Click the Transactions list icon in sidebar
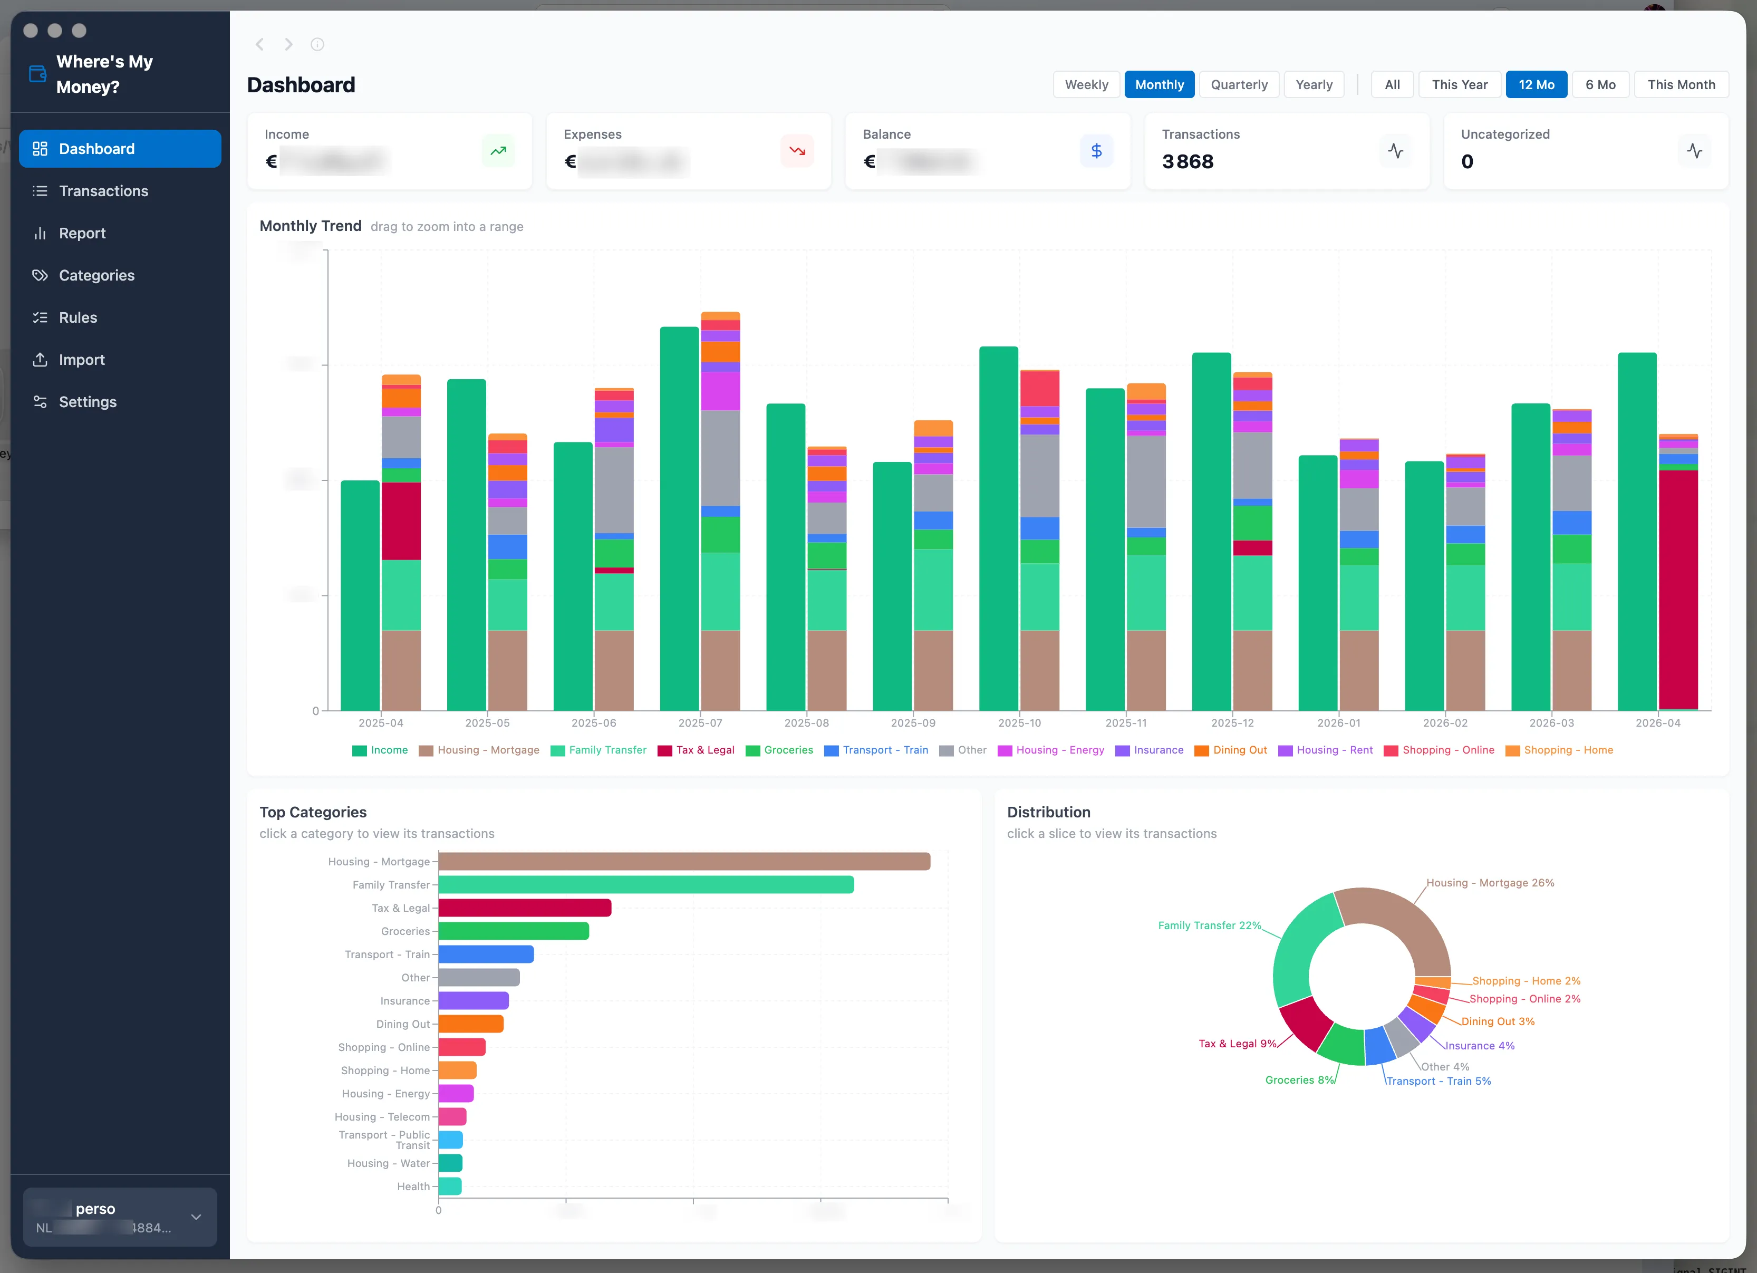This screenshot has height=1273, width=1757. tap(40, 190)
